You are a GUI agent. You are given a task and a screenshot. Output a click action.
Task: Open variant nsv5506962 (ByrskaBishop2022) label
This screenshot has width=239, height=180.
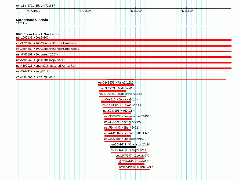click(39, 60)
